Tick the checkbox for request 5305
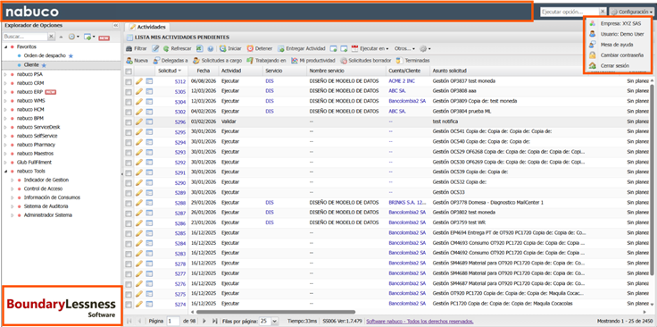 (x=129, y=92)
